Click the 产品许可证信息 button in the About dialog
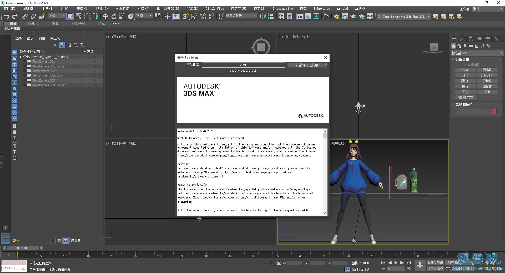 click(307, 65)
